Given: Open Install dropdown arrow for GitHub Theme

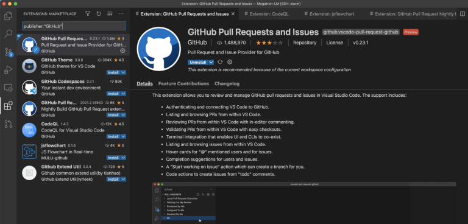Looking at the screenshot, I should click(123, 72).
